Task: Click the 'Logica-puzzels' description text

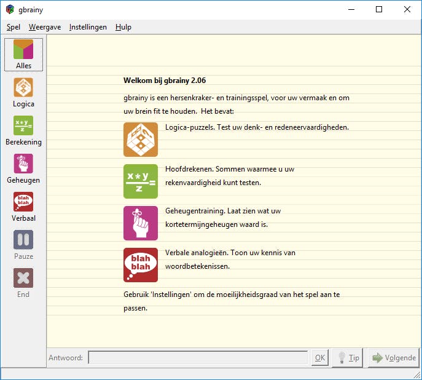Action: (257, 127)
